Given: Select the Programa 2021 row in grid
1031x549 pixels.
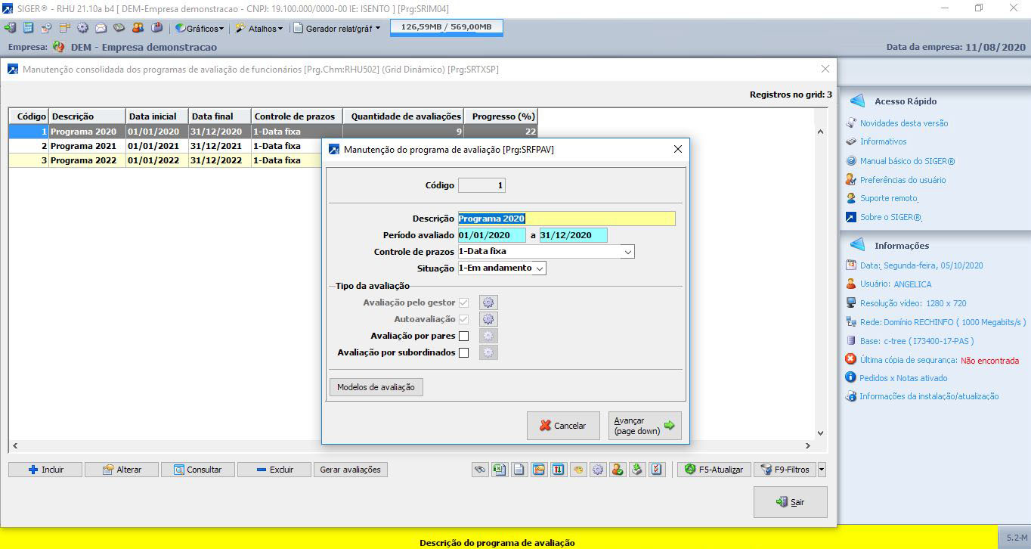Looking at the screenshot, I should (166, 146).
